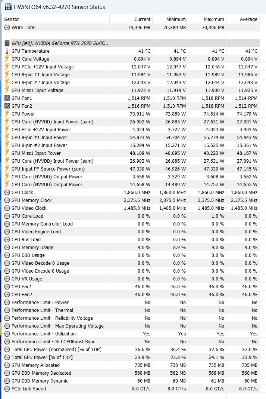
Task: Select the GPU 8-pin #2 Input Power label
Action: pos(39,145)
